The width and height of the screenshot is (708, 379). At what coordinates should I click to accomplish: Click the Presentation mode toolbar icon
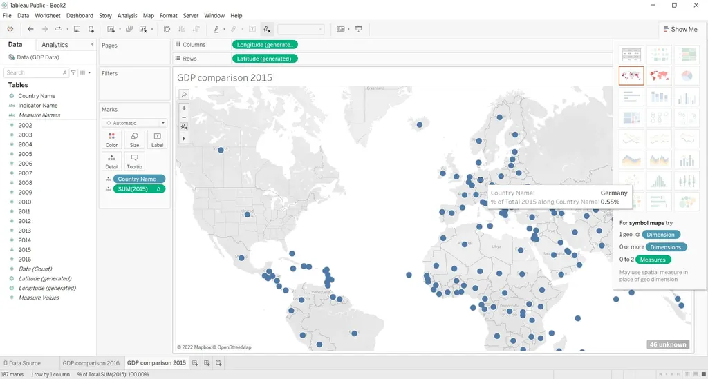(x=359, y=29)
